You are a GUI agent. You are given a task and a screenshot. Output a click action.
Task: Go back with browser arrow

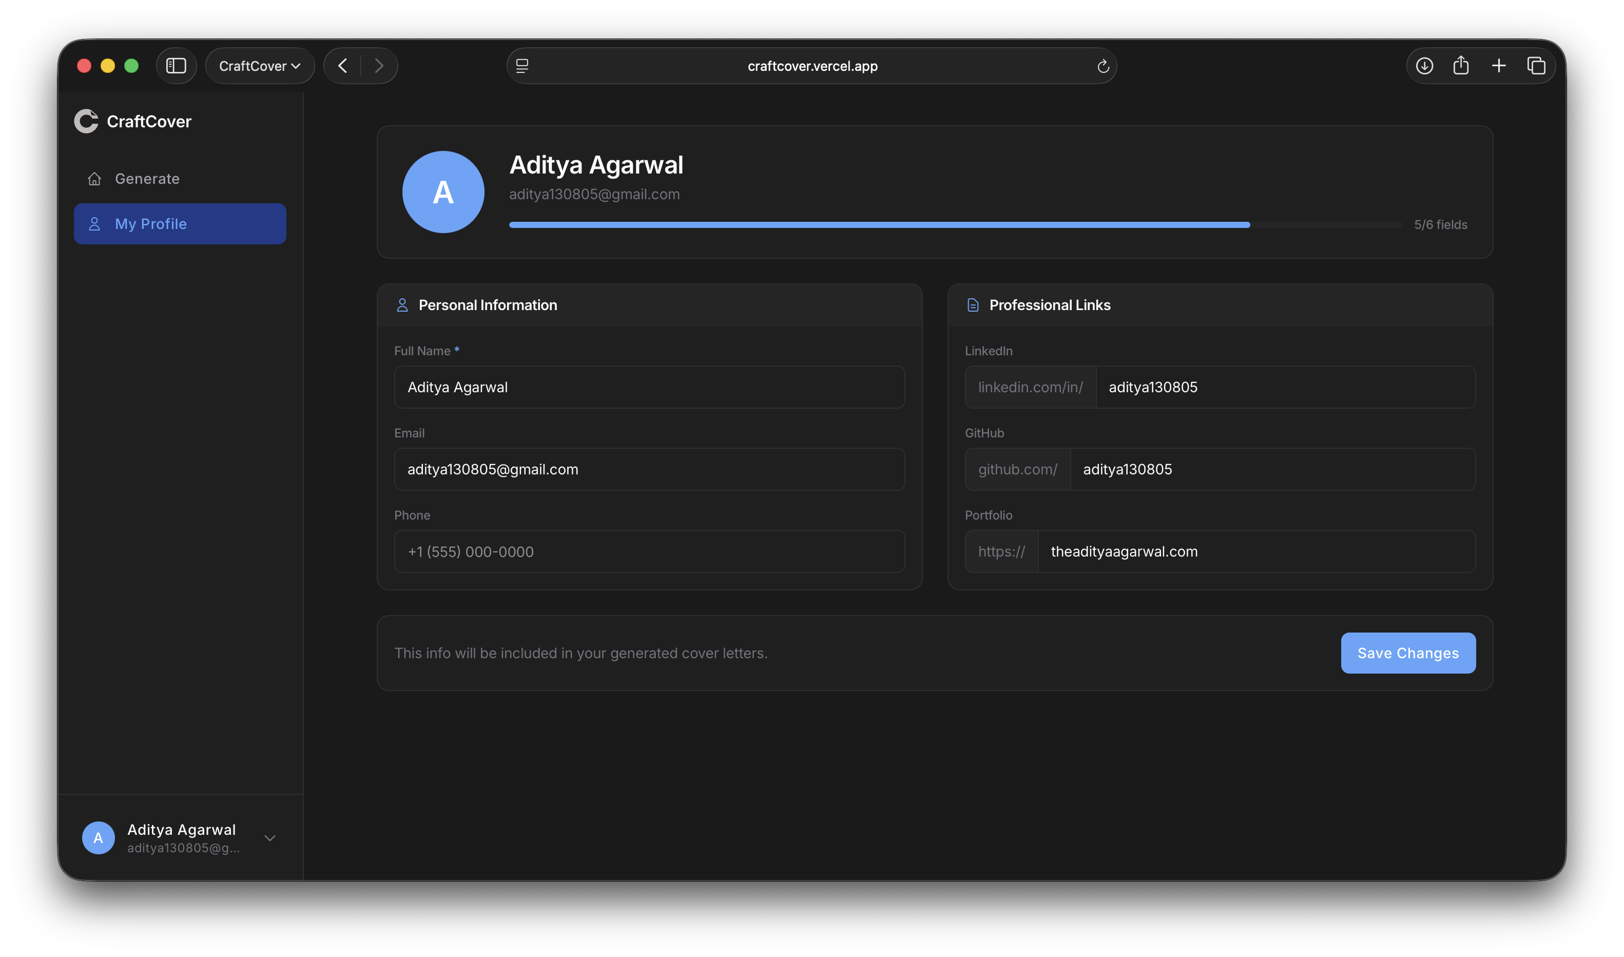point(343,66)
